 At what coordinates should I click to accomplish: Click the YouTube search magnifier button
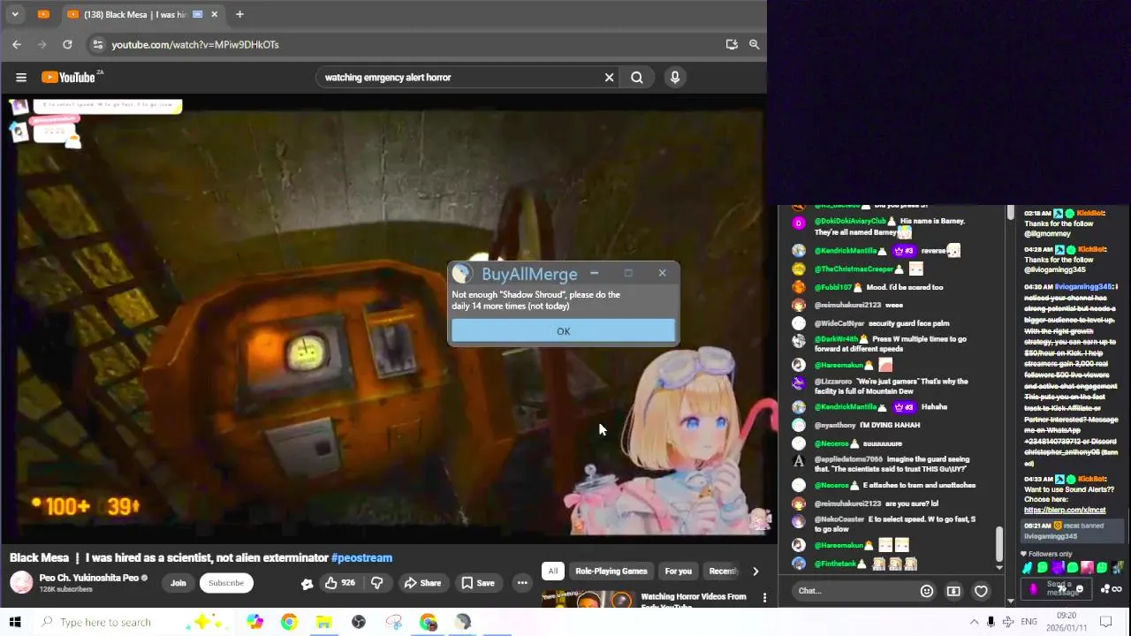coord(637,78)
